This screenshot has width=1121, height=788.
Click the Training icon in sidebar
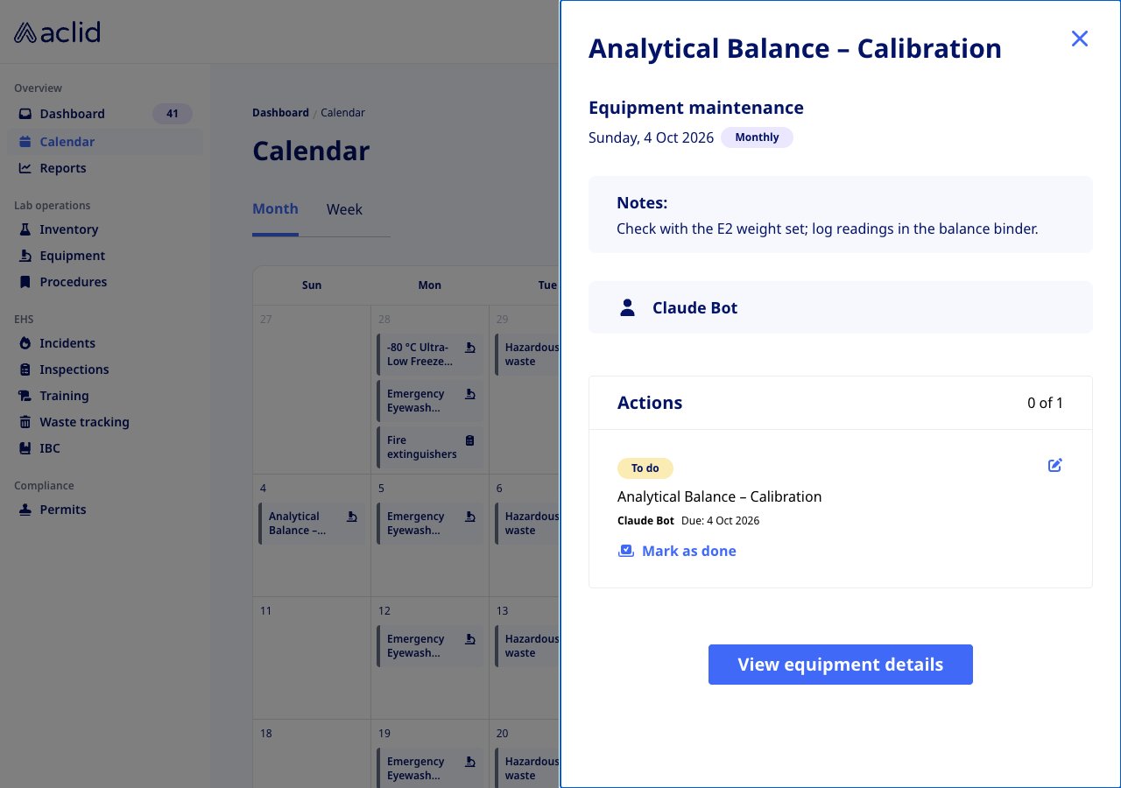point(25,396)
